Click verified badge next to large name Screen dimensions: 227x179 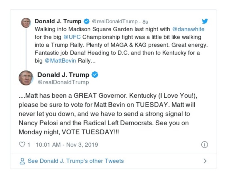click(95, 75)
